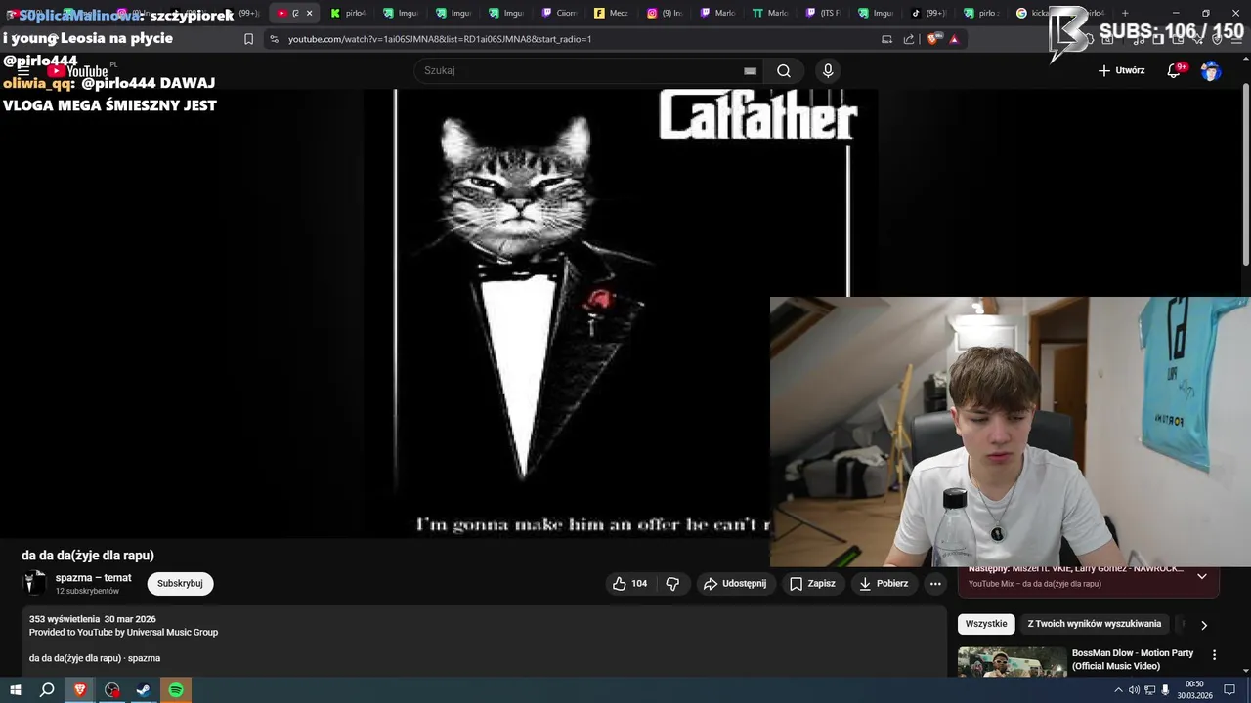
Task: Collapse the YouTube Mix playlist panel
Action: (1202, 576)
